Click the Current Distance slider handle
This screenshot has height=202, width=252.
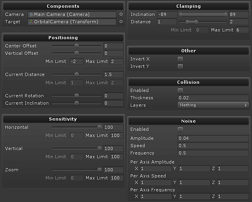click(x=77, y=74)
